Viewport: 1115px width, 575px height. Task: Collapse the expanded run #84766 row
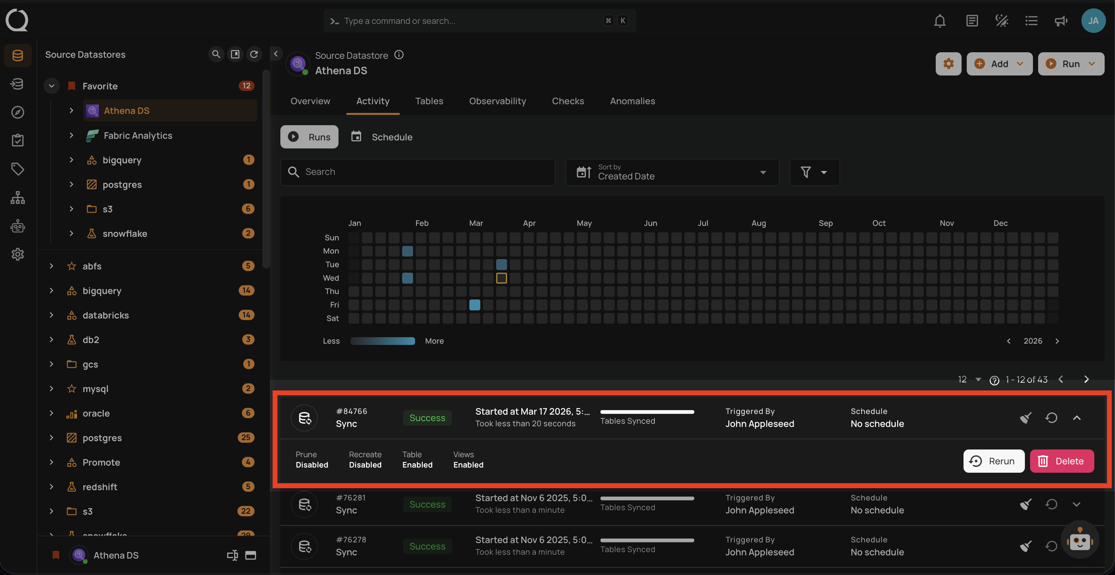(1077, 417)
